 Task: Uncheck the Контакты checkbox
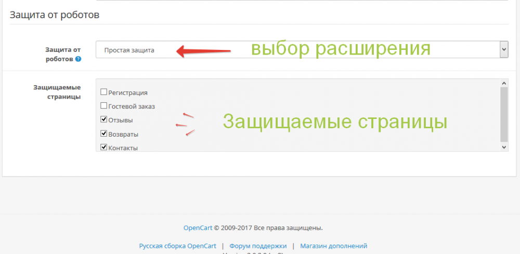(103, 147)
